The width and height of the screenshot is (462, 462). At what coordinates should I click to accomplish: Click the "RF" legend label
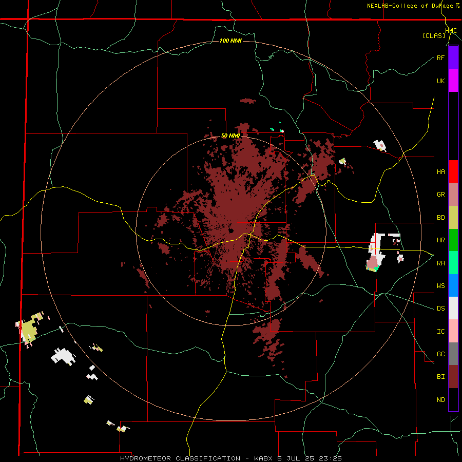pos(440,57)
